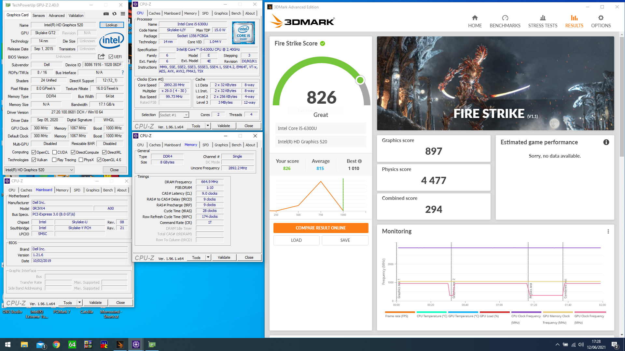Open the volume control in system tray
The height and width of the screenshot is (351, 625).
581,344
